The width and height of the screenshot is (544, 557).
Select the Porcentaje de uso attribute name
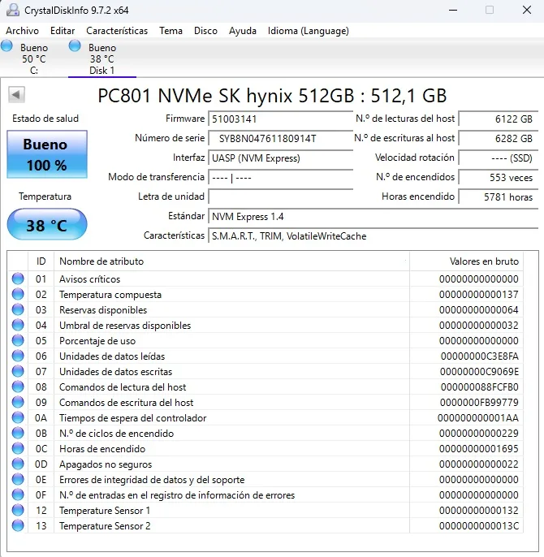tap(97, 341)
